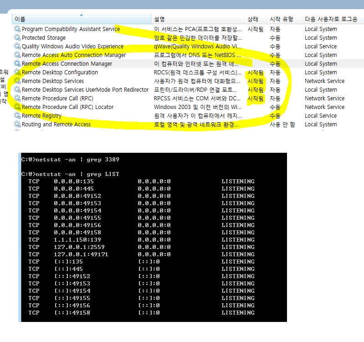The image size is (364, 342).
Task: Click the [::]:445 IPv6 listening entry
Action: 68,269
